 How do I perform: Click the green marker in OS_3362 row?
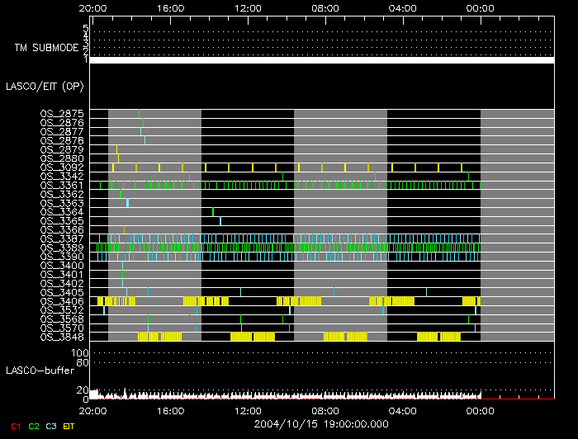pyautogui.click(x=121, y=194)
